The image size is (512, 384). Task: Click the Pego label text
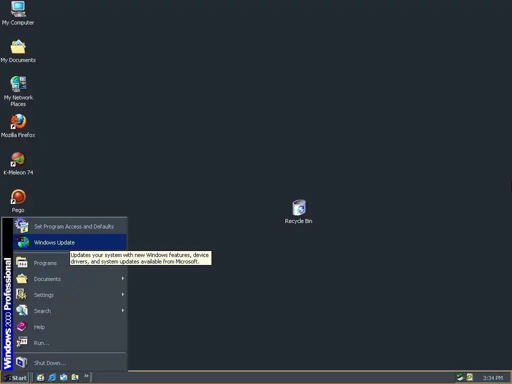tap(18, 210)
